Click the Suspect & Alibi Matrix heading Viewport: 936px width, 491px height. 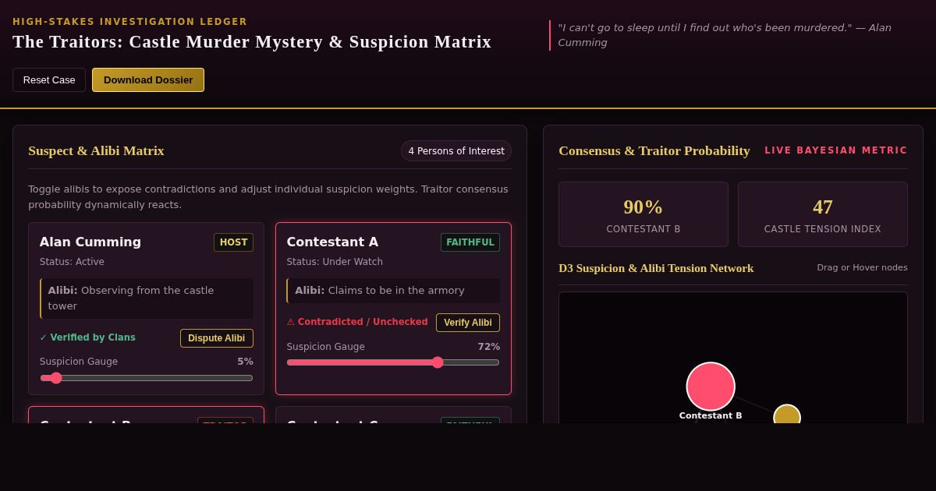click(x=96, y=150)
